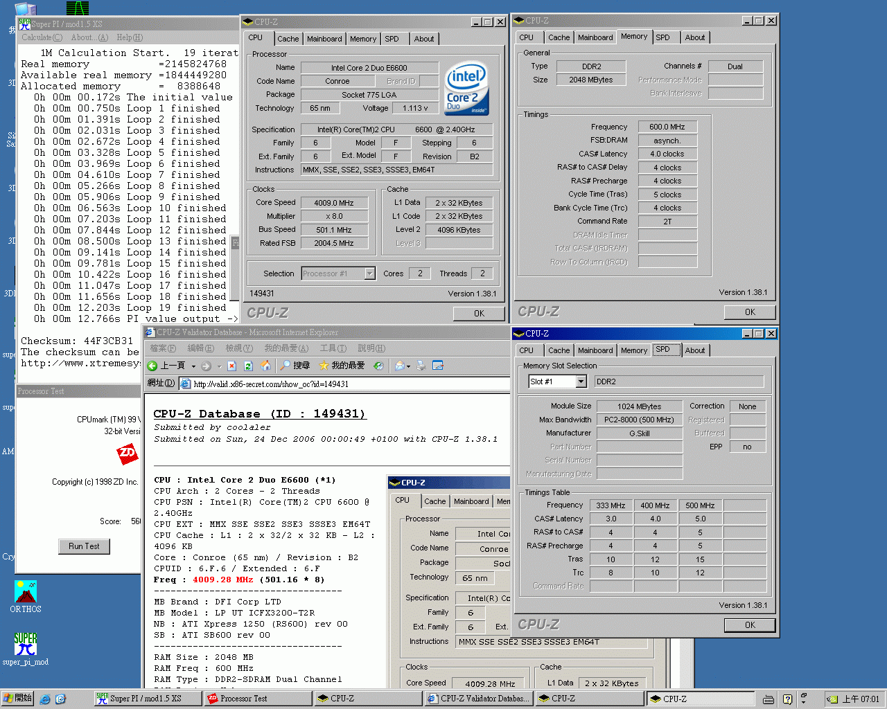This screenshot has height=709, width=887.
Task: Open the 工具(T) menu in Internet Explorer
Action: click(x=333, y=348)
